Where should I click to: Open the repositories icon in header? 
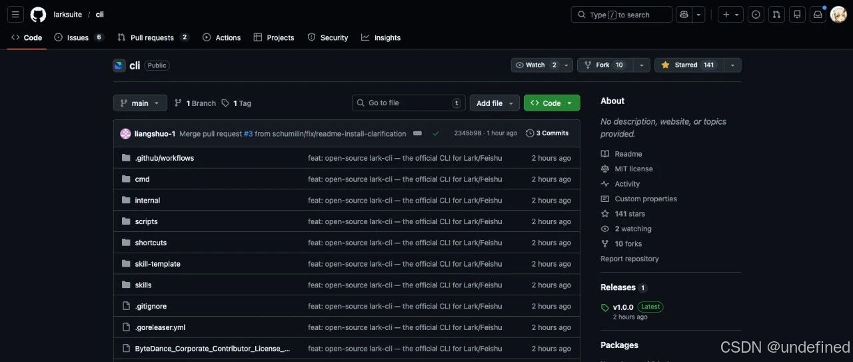(797, 15)
